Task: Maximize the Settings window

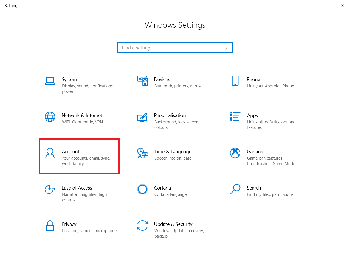Action: tap(327, 5)
